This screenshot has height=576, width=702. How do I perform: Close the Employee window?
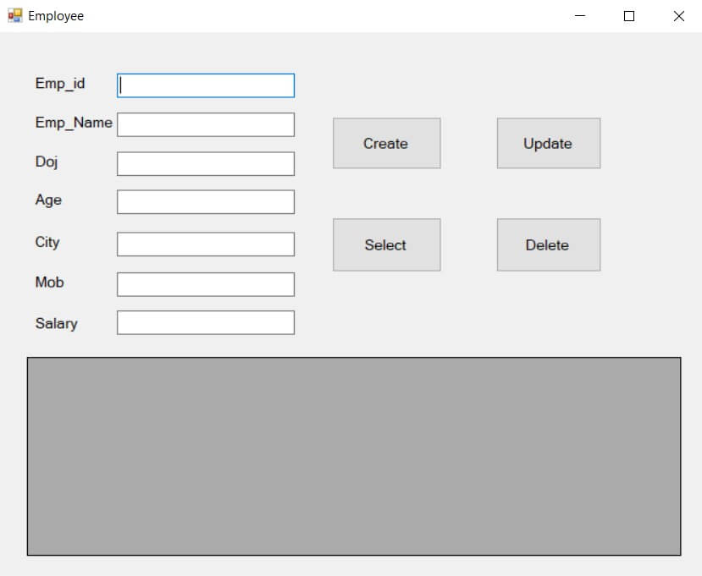click(679, 16)
